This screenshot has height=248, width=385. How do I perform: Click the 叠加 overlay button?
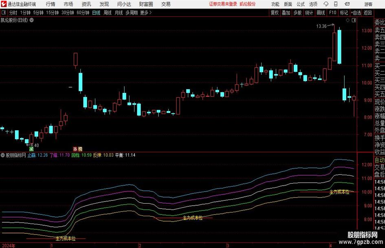[286, 13]
